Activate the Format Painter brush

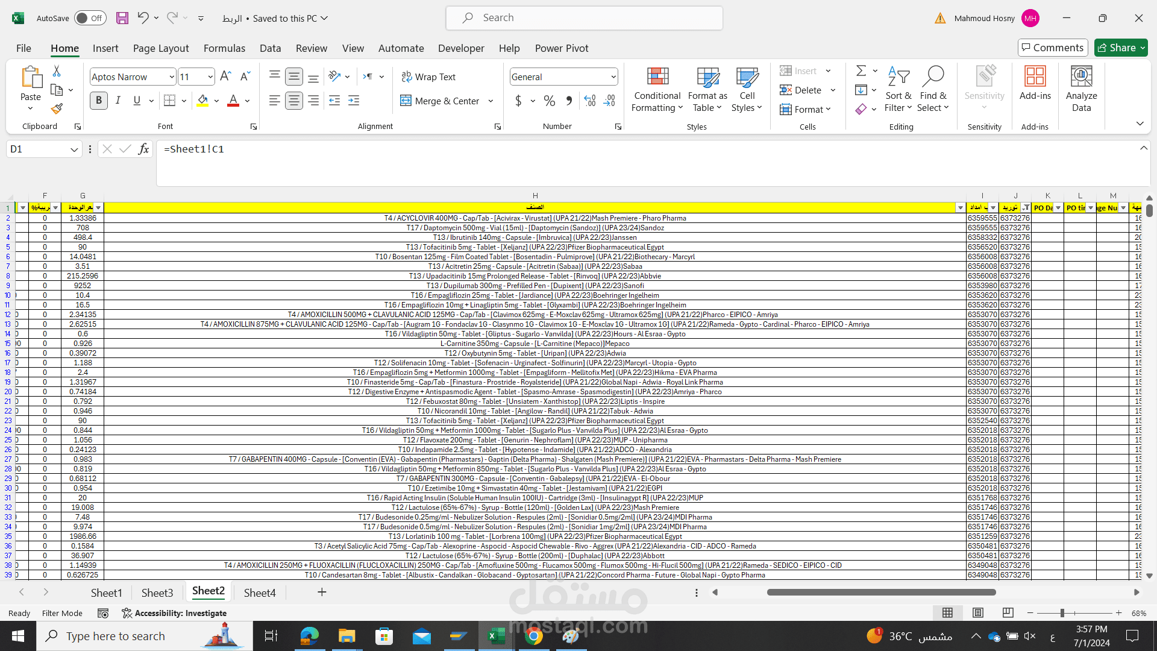[57, 109]
